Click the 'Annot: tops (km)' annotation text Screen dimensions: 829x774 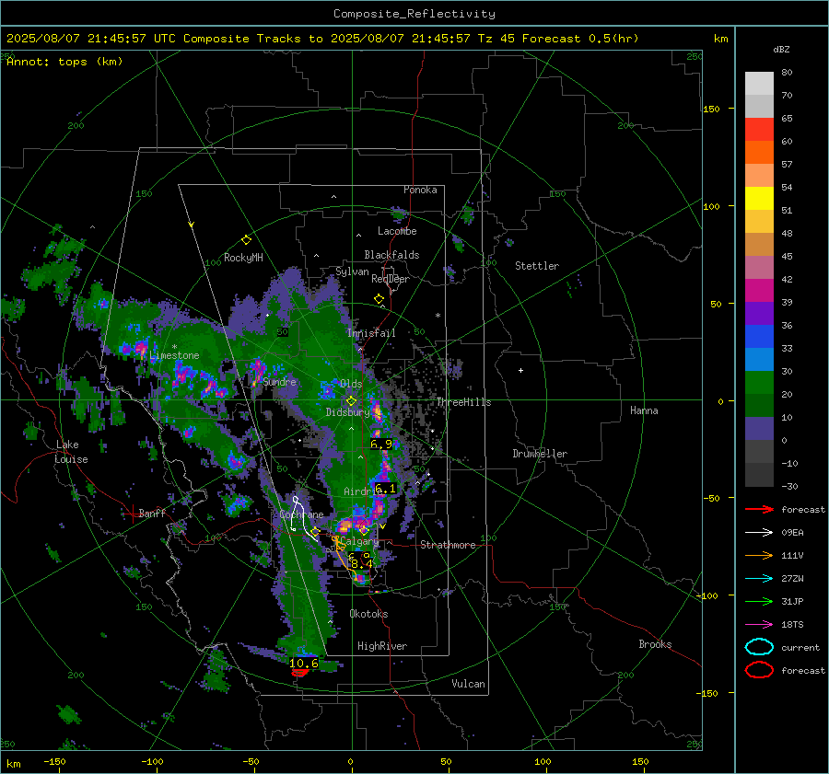pyautogui.click(x=64, y=62)
